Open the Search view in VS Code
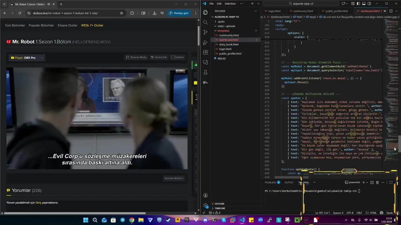 [206, 22]
